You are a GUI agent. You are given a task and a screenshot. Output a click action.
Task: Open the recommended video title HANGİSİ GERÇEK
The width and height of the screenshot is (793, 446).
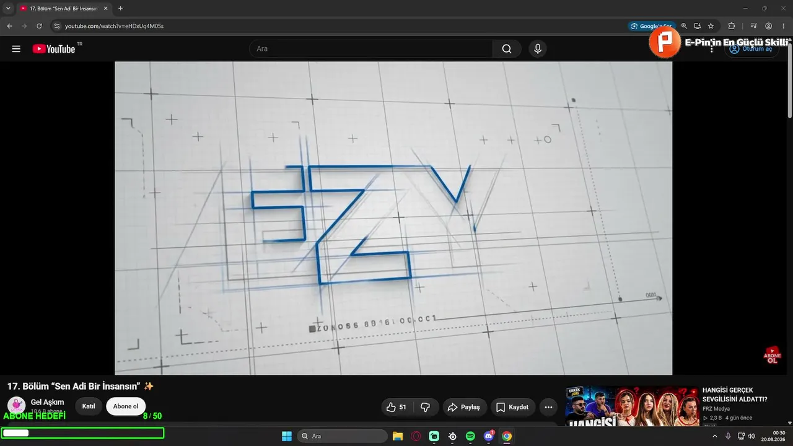735,395
